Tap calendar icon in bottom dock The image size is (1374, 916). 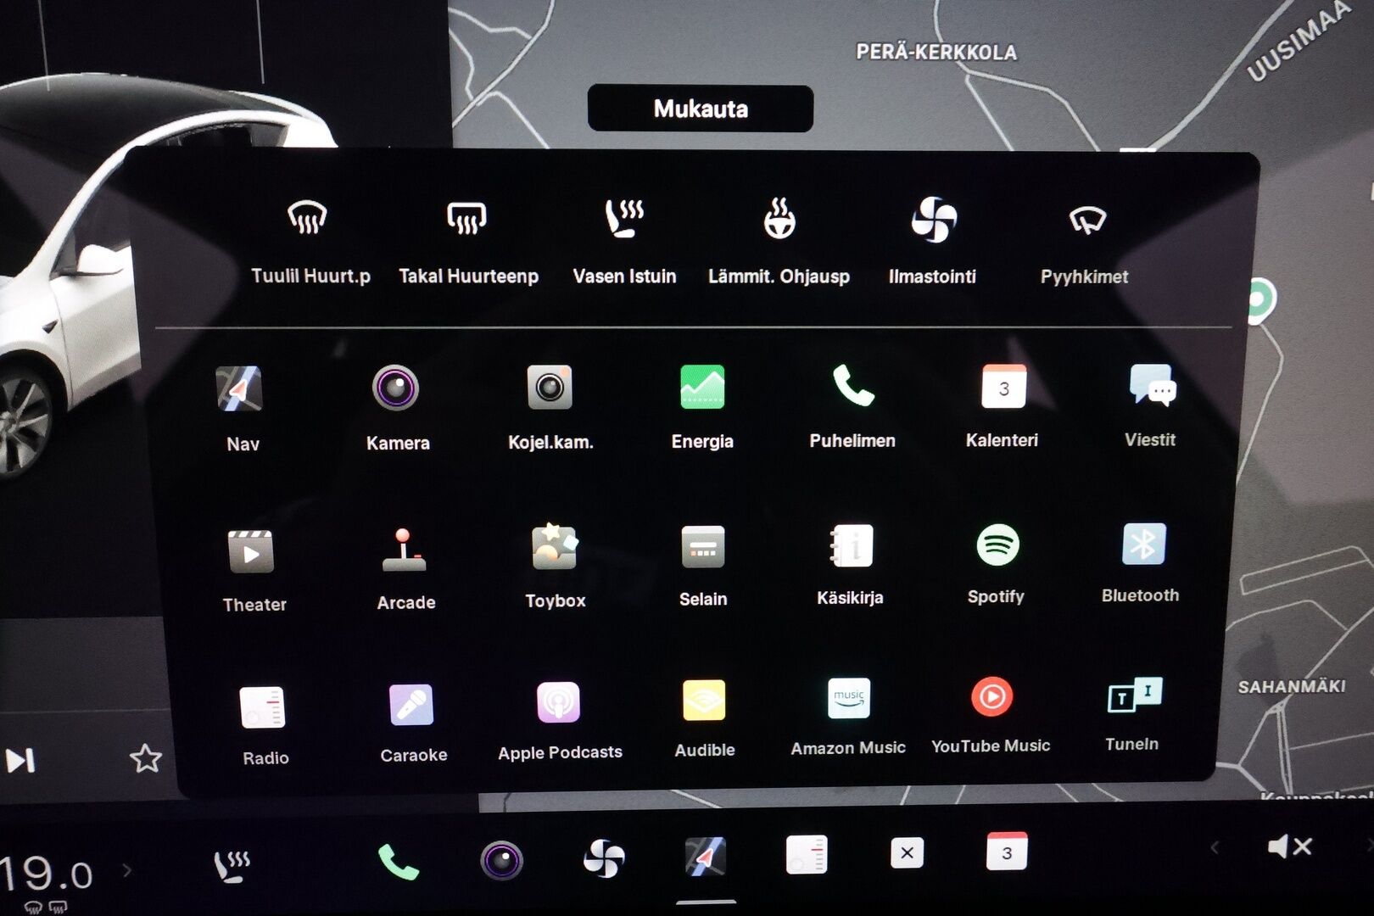(1007, 851)
